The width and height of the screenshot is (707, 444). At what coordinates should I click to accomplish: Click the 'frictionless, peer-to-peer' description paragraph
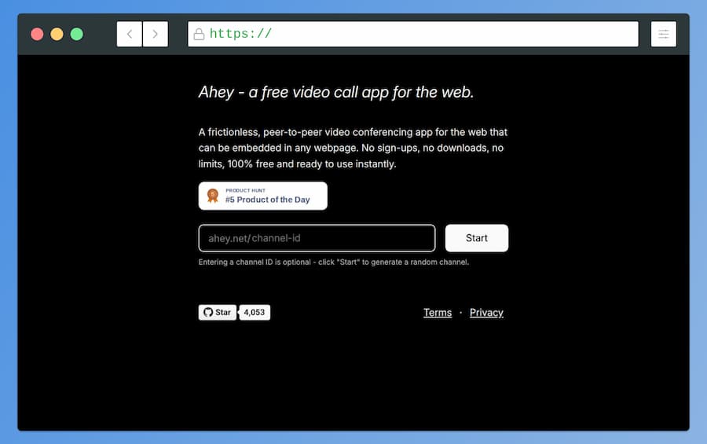click(353, 148)
